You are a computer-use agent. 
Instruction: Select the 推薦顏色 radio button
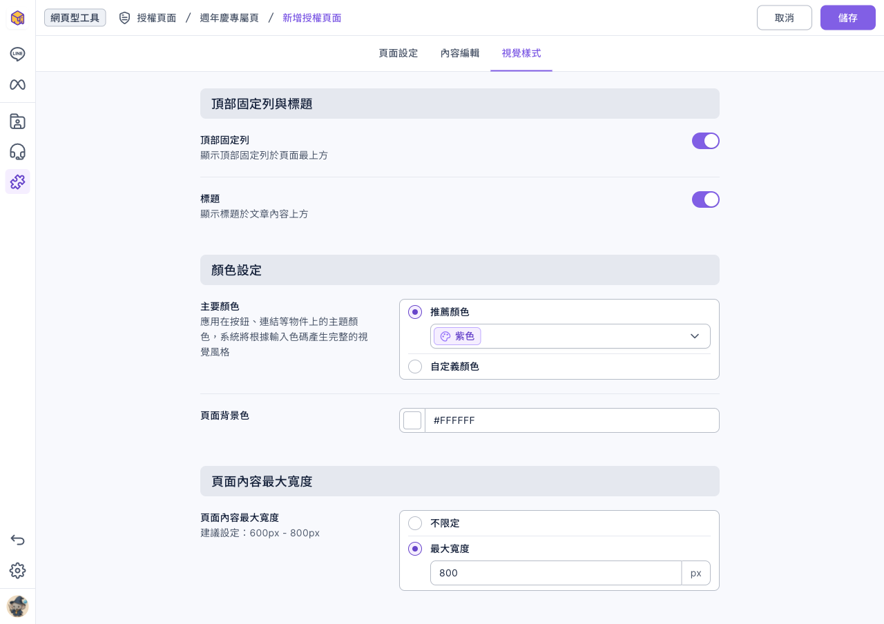(415, 312)
